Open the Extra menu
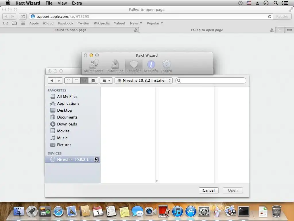 (x=77, y=3)
